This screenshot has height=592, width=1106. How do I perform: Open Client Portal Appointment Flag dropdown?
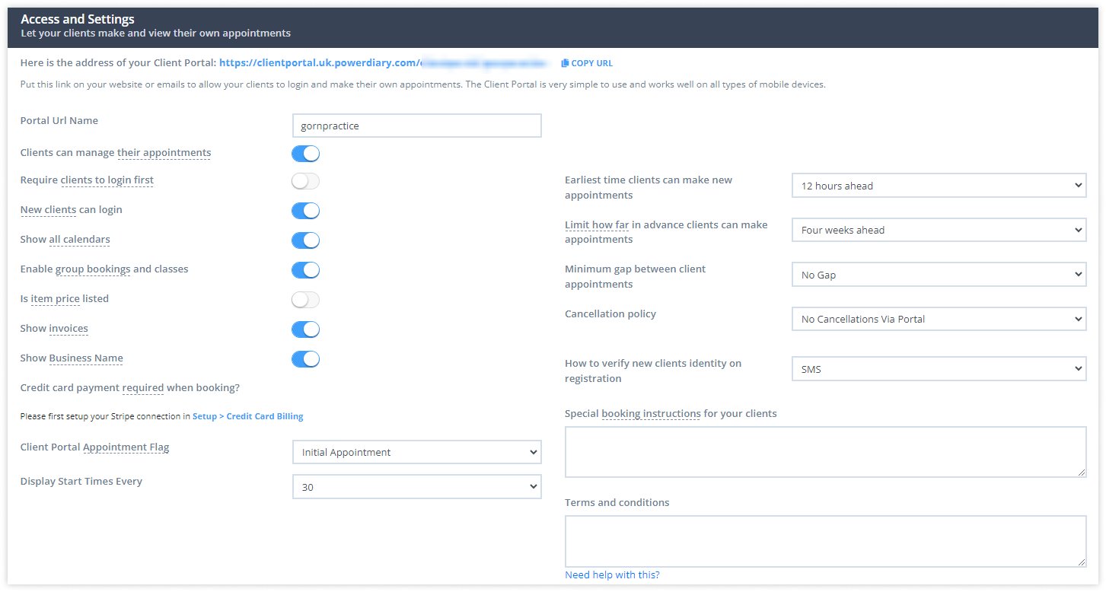(x=416, y=452)
